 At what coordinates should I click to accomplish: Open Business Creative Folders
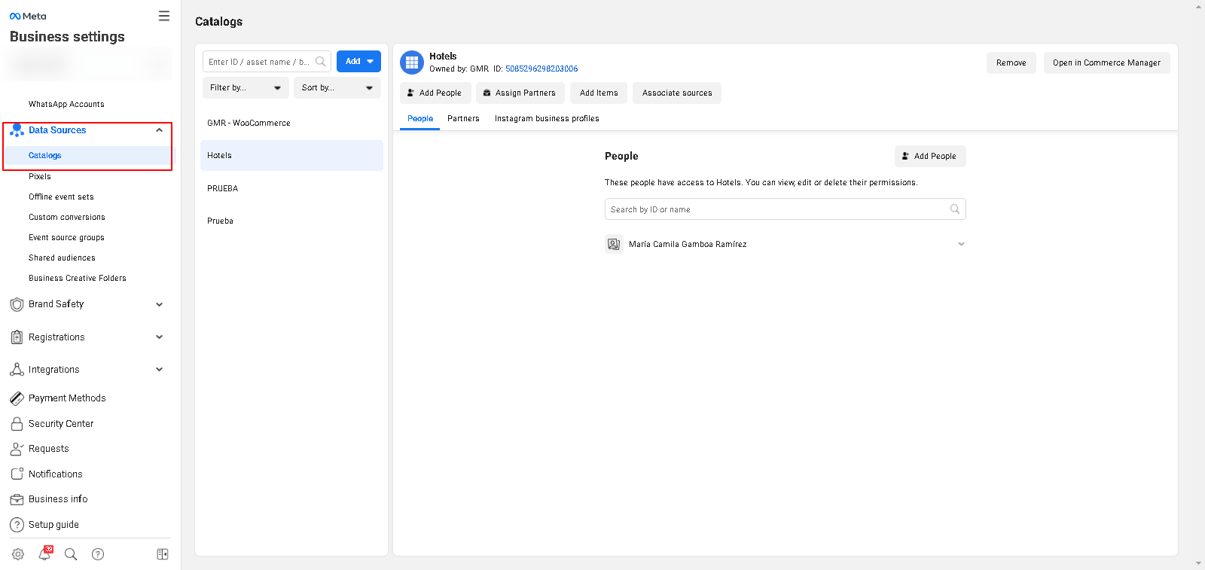tap(78, 279)
